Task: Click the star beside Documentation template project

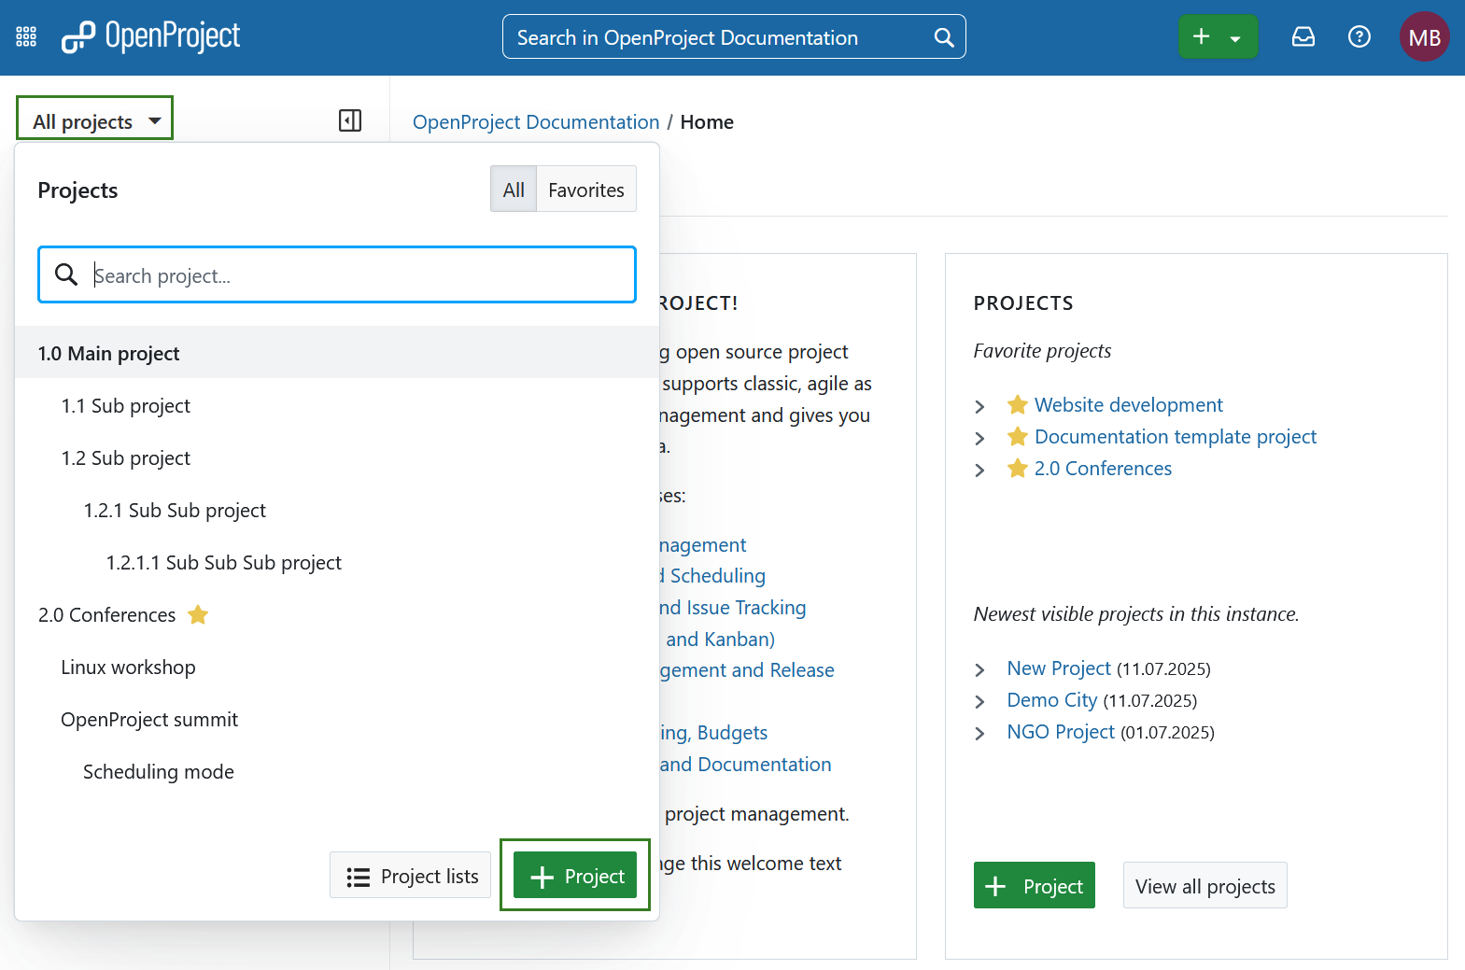Action: [x=1018, y=436]
